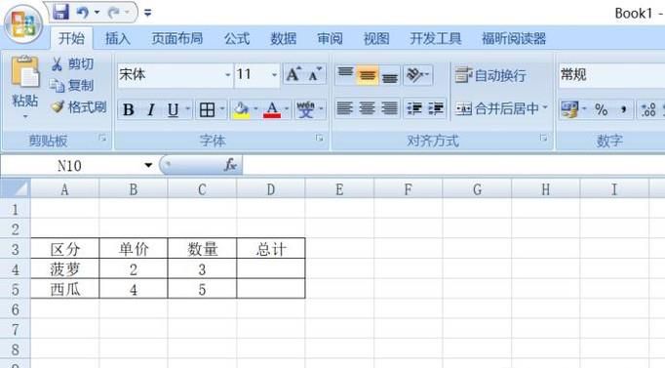Apply yellow fill color

pos(241,110)
